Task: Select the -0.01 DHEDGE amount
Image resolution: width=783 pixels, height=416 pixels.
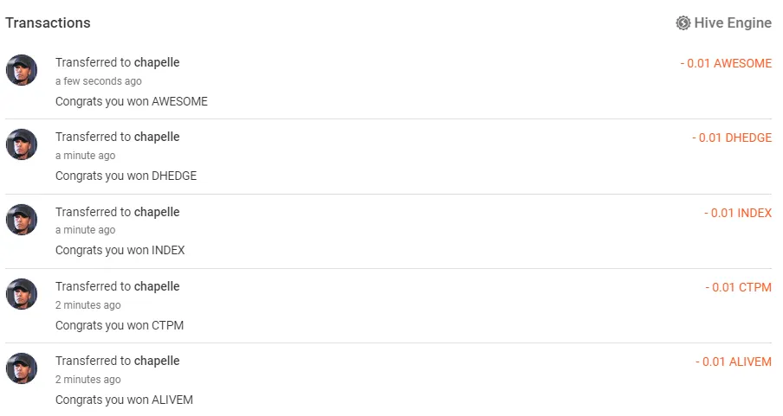Action: pyautogui.click(x=732, y=138)
